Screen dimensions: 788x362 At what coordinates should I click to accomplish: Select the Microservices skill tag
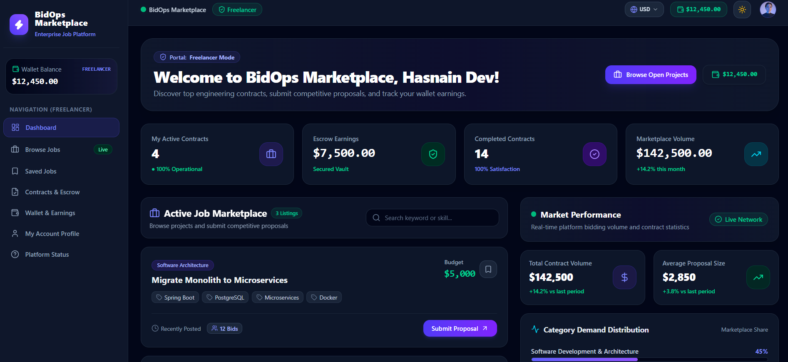tap(278, 298)
